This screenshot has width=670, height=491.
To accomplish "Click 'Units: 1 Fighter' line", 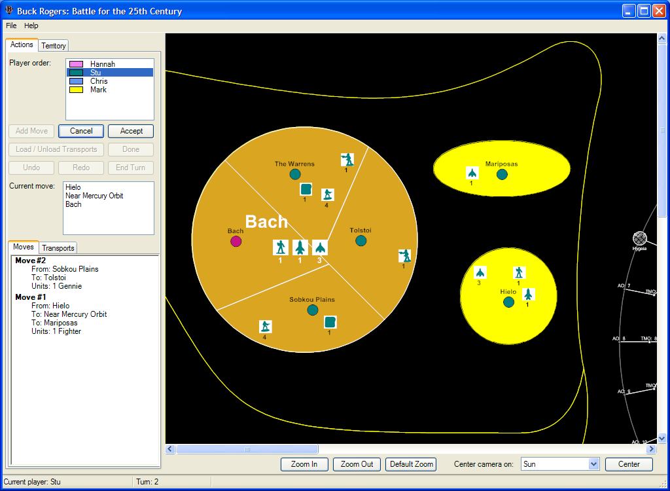I will point(56,331).
